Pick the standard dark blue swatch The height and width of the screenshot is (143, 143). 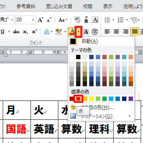point(124,99)
